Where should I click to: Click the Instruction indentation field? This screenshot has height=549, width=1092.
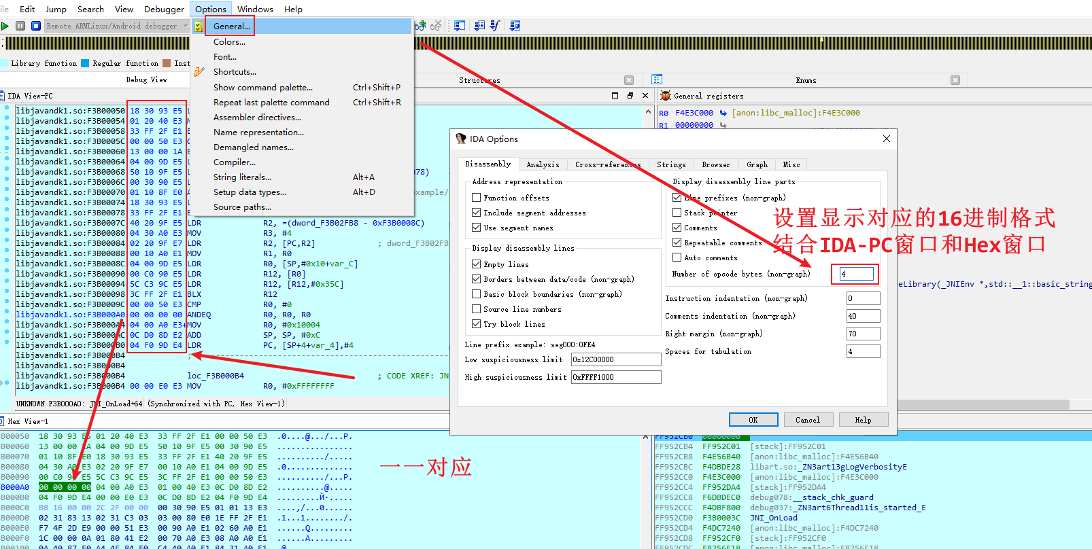coord(864,298)
